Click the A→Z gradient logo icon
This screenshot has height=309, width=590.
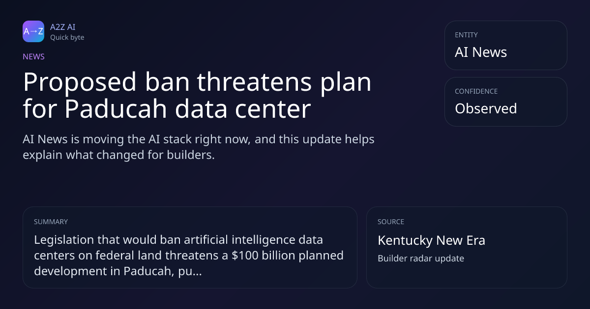[x=33, y=31]
